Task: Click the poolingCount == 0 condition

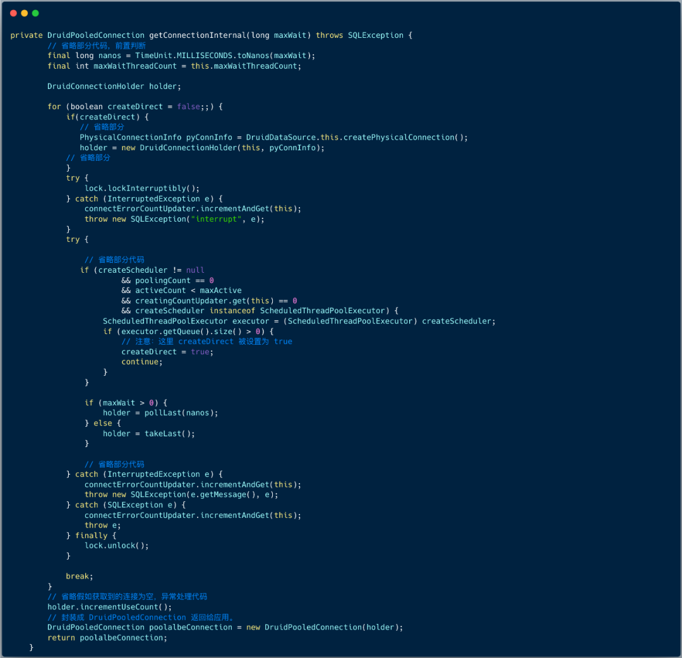Action: point(174,280)
